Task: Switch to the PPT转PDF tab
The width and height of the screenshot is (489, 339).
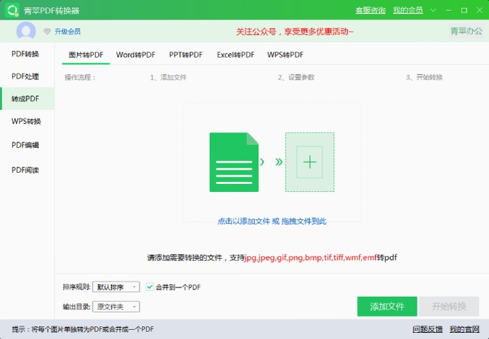Action: pyautogui.click(x=186, y=55)
